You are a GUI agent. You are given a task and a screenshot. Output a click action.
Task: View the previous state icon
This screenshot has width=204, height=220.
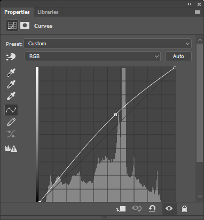[x=137, y=208]
